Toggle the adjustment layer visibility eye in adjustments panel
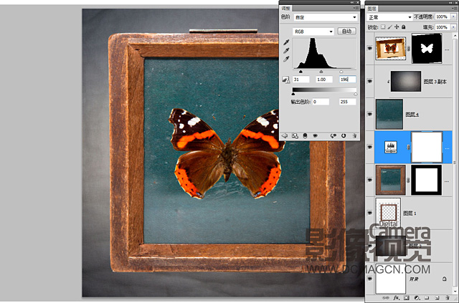This screenshot has height=303, width=459. [315, 136]
